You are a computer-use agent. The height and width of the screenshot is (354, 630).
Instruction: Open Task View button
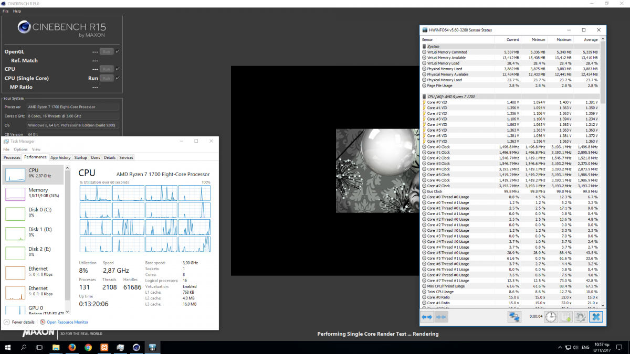pyautogui.click(x=39, y=347)
